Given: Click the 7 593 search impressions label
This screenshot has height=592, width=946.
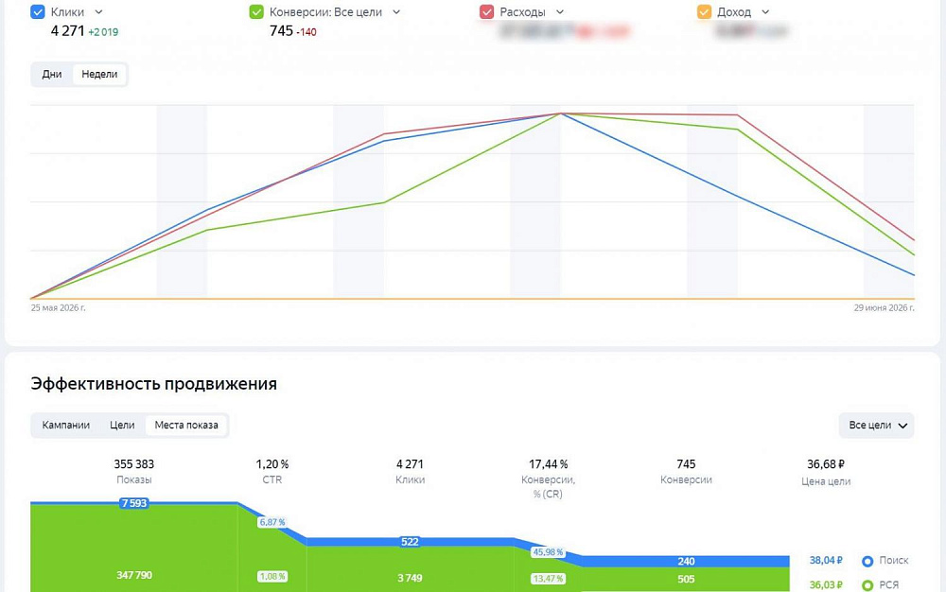Looking at the screenshot, I should 134,503.
